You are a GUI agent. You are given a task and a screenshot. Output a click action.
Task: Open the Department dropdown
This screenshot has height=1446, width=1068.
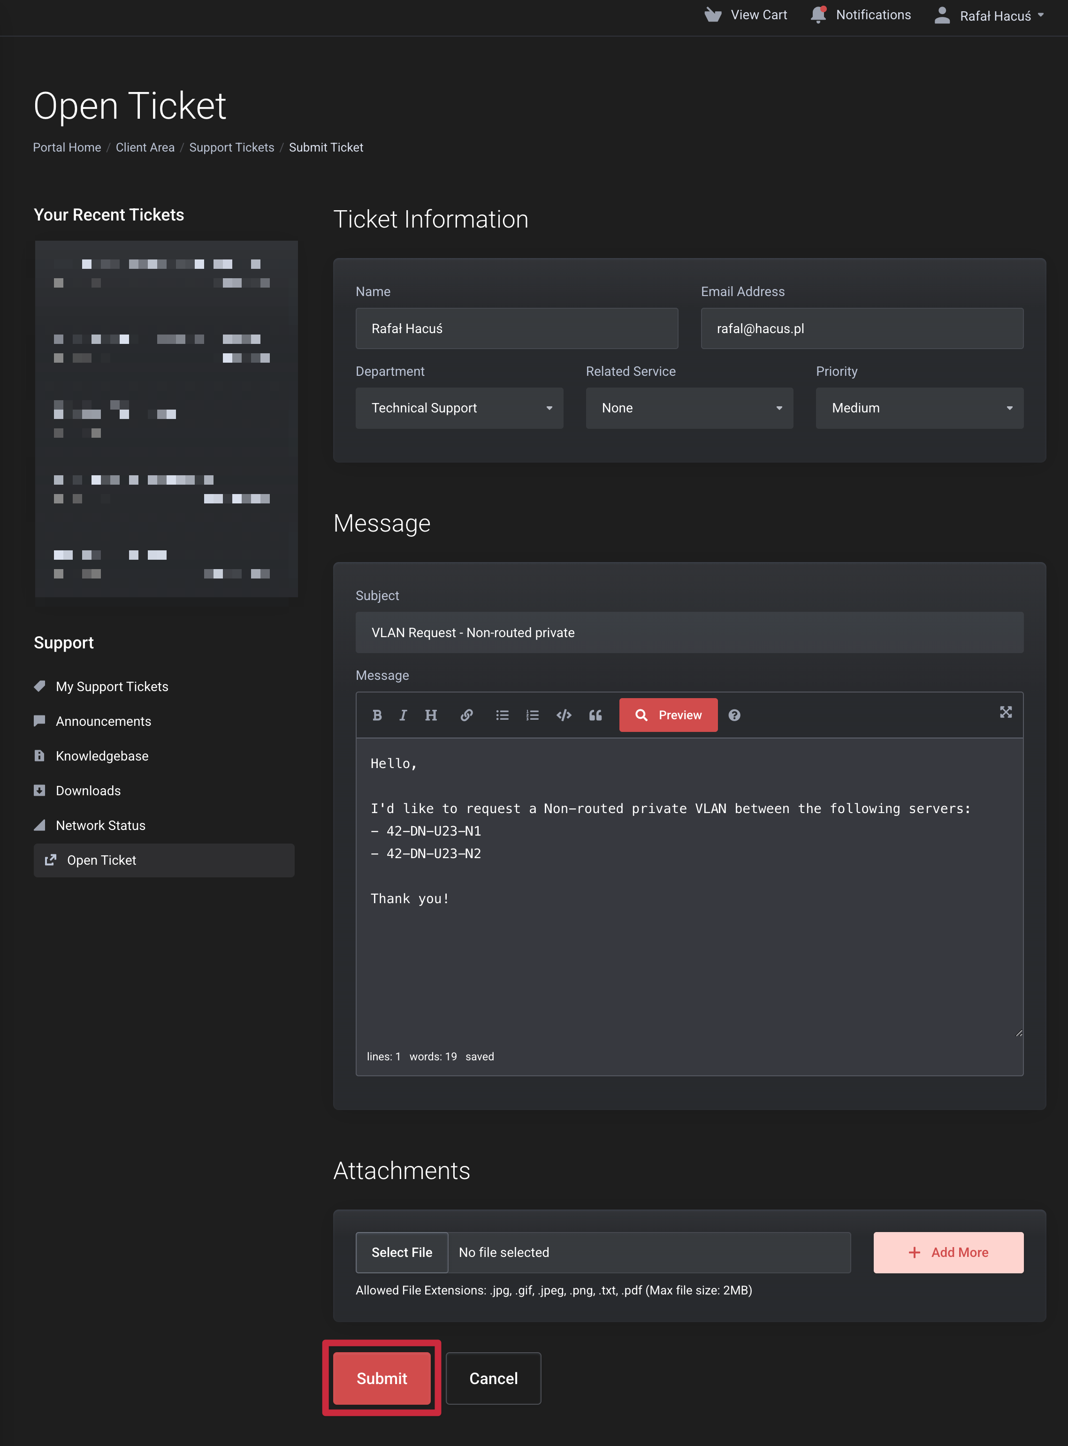[x=459, y=408]
